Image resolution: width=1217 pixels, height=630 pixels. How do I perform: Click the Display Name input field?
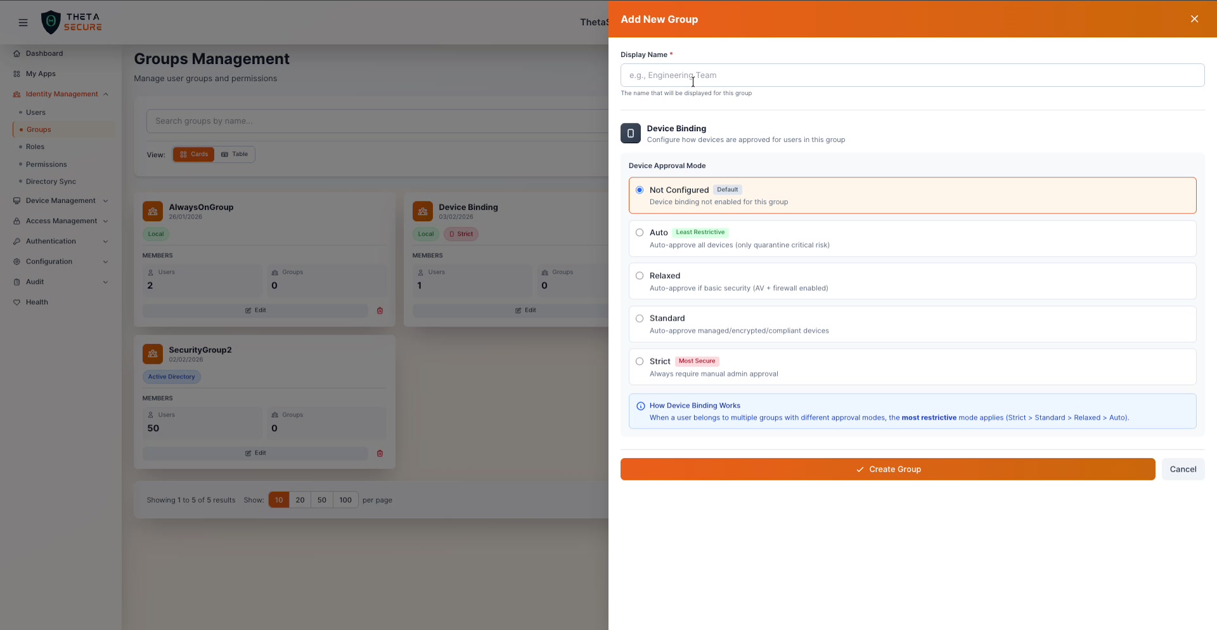coord(912,75)
